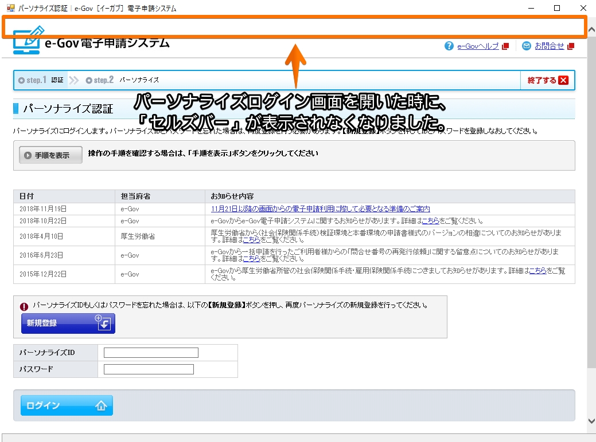Maximize the e-Gov window
Screen dimensions: 596x442
[x=557, y=8]
